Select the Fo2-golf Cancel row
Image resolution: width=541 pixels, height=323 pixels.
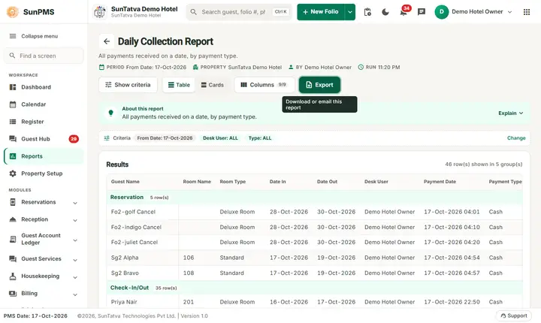pyautogui.click(x=315, y=212)
